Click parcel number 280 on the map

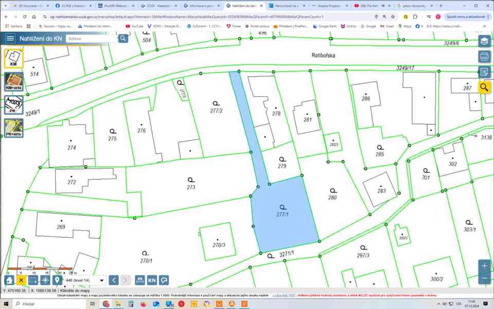tap(332, 198)
